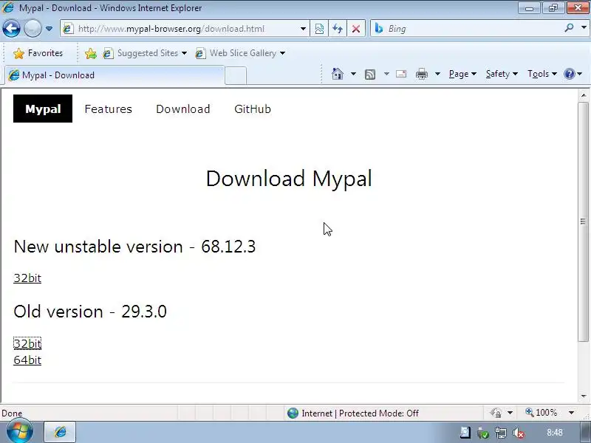Expand the address bar autocomplete dropdown
Screen dimensions: 591x443
point(303,29)
